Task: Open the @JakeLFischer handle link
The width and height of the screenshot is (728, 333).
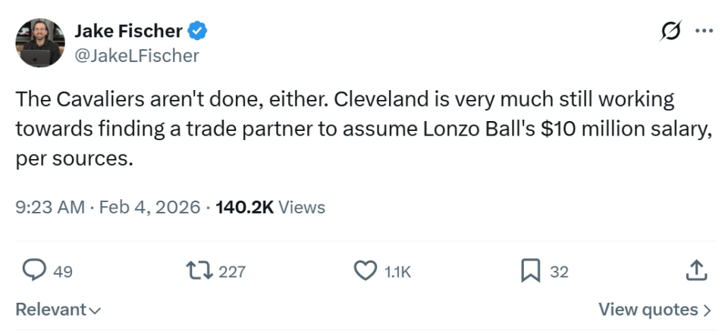Action: [x=136, y=55]
